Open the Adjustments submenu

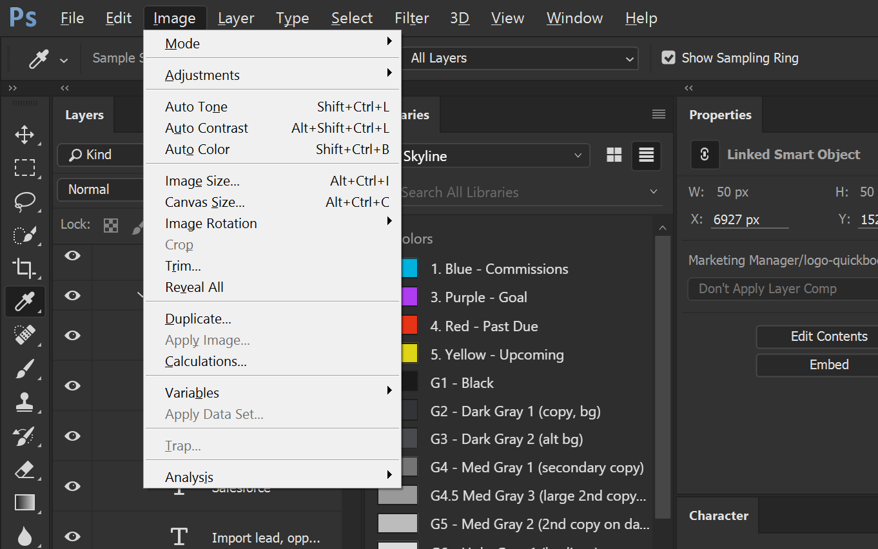[272, 75]
